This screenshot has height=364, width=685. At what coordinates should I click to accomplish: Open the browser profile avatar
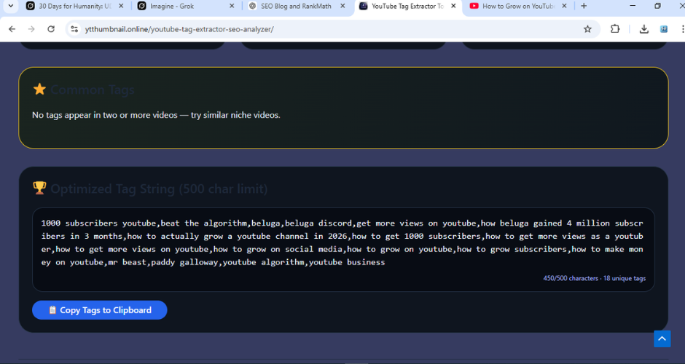click(664, 29)
